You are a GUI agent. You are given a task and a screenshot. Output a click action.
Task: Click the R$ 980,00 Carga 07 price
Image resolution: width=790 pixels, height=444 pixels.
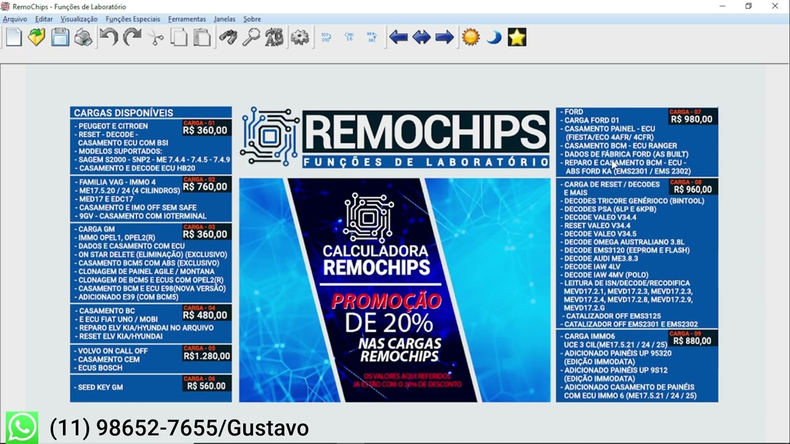click(692, 120)
